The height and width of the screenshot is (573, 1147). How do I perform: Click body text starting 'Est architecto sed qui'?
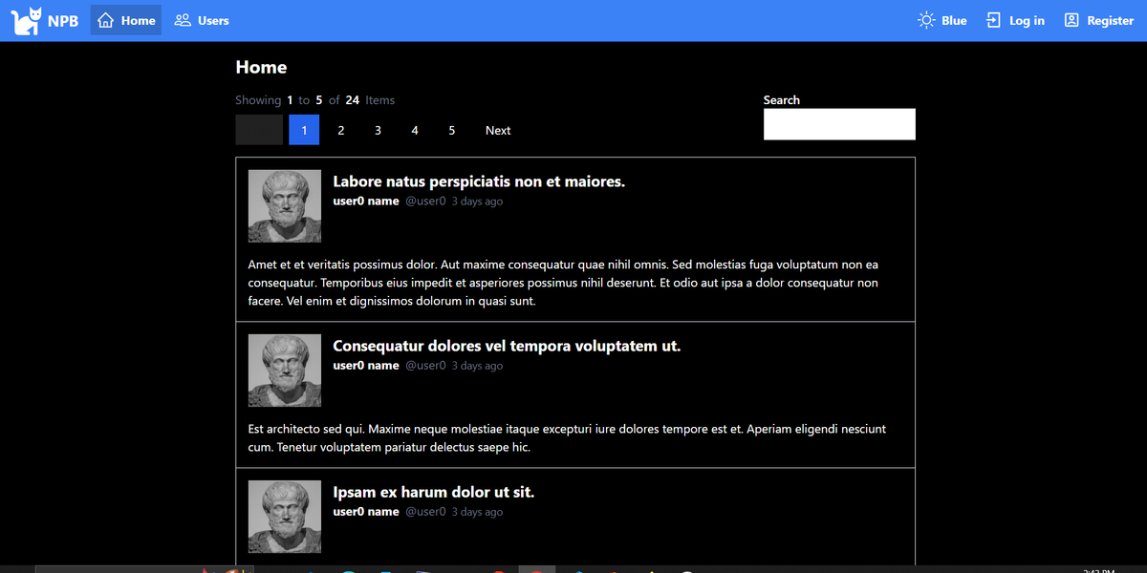(567, 438)
